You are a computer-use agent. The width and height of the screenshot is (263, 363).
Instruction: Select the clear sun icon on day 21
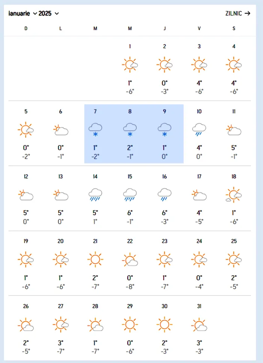point(95,259)
